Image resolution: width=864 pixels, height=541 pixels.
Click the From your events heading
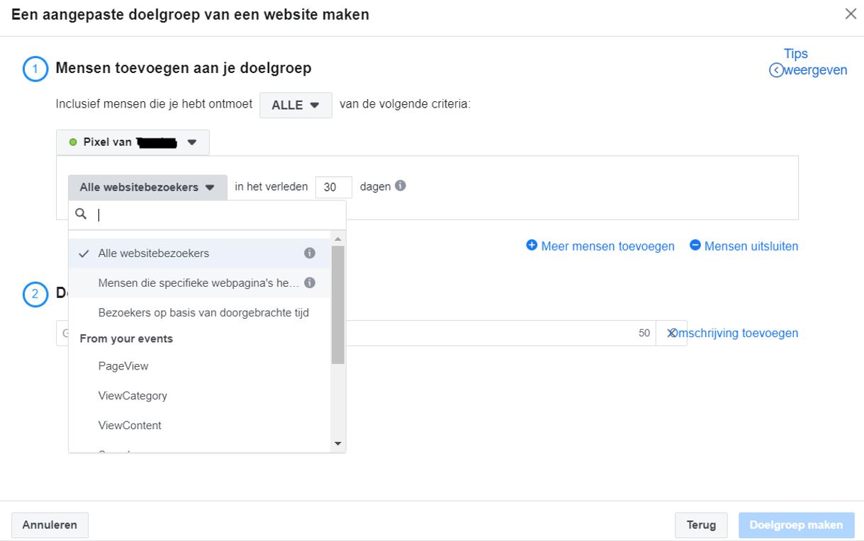(126, 338)
